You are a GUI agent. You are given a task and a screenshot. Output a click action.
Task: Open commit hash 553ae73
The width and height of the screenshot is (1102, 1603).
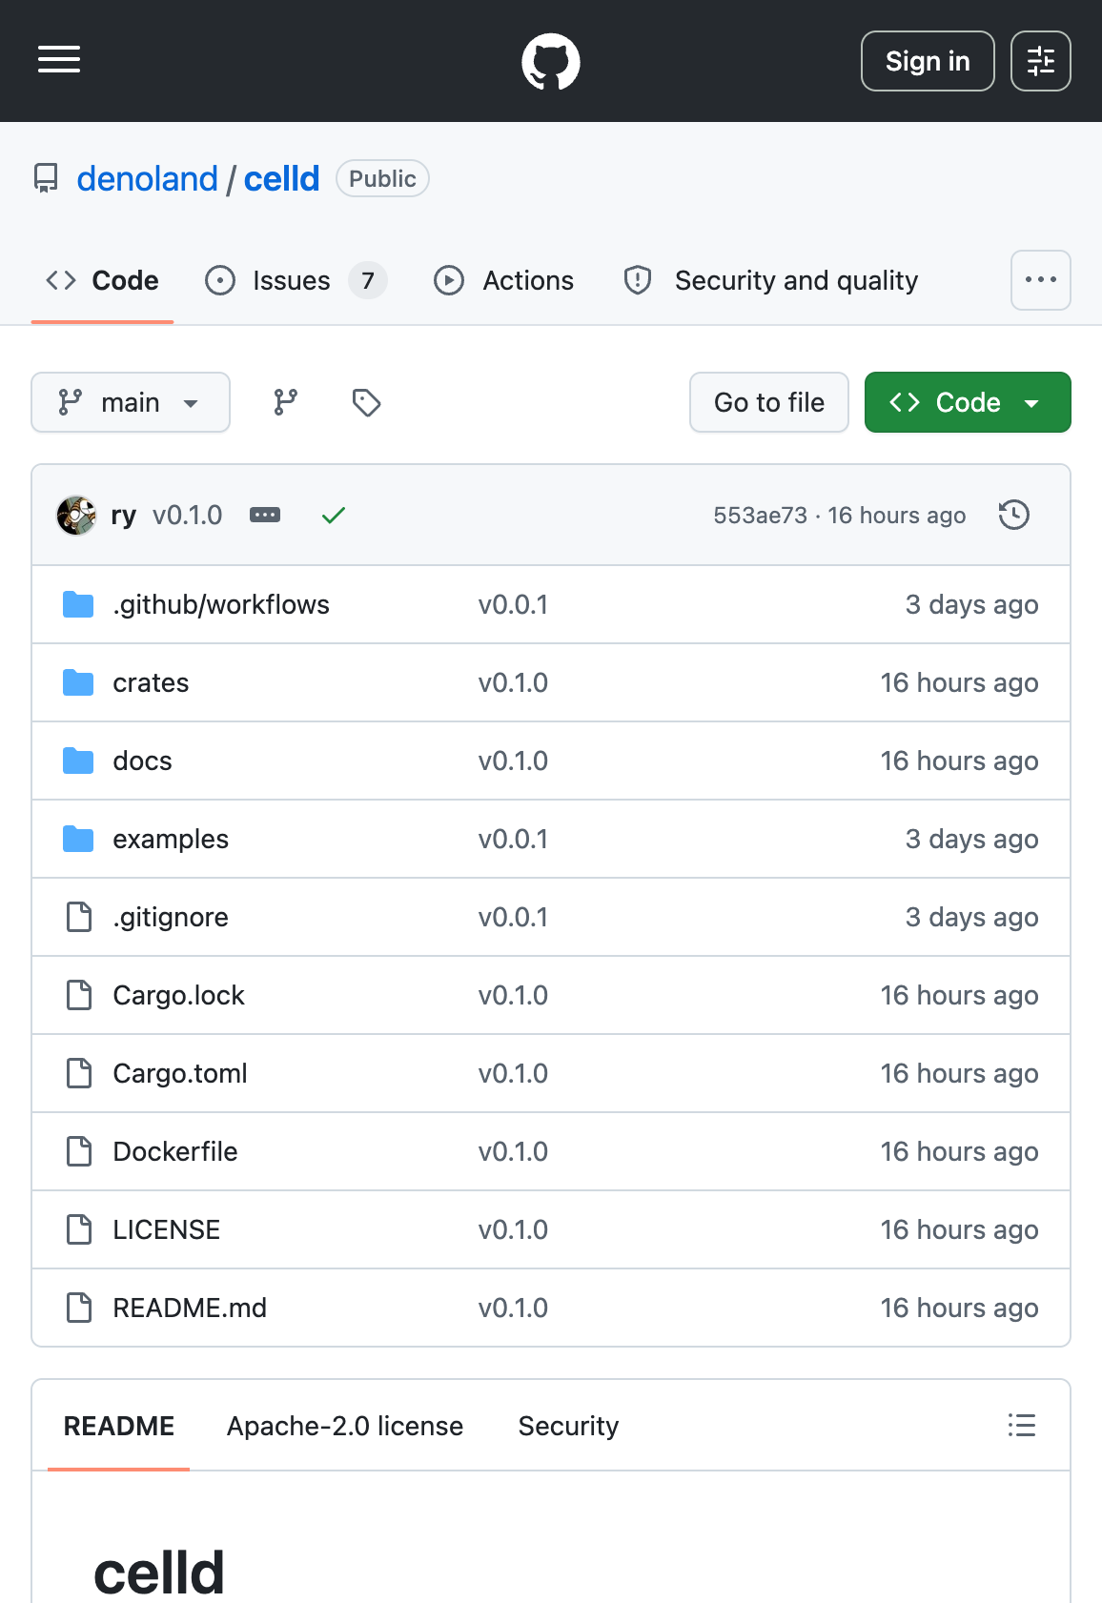coord(760,516)
